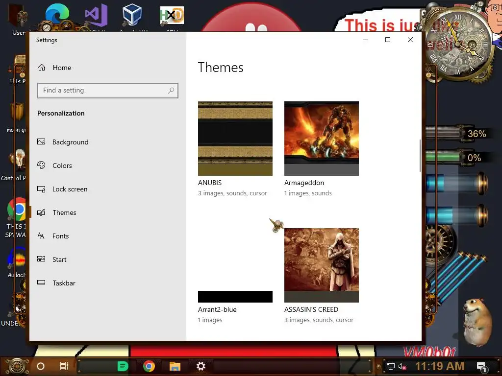Select the HxD desktop icon
502x376 pixels.
(x=172, y=16)
